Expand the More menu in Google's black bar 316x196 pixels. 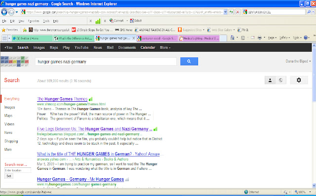(165, 47)
